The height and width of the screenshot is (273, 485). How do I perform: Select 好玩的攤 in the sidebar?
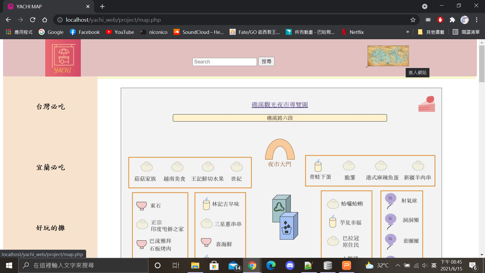coord(50,228)
